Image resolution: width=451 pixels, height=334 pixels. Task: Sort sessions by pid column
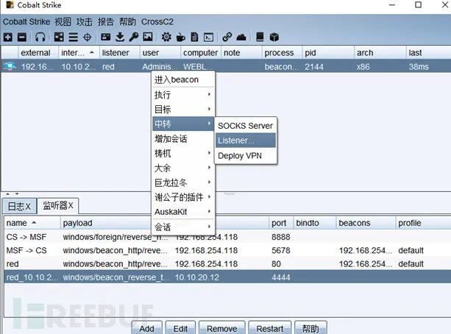pyautogui.click(x=328, y=53)
